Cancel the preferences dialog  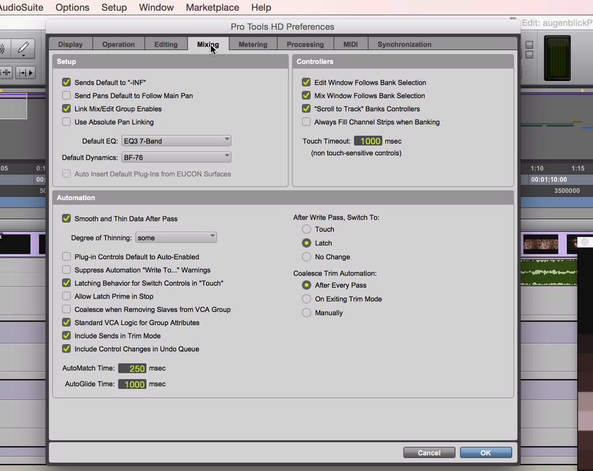[x=429, y=453]
